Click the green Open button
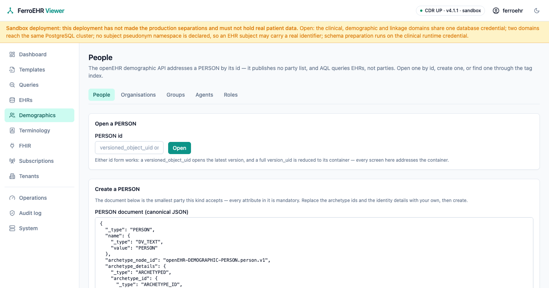The image size is (549, 288). tap(180, 148)
